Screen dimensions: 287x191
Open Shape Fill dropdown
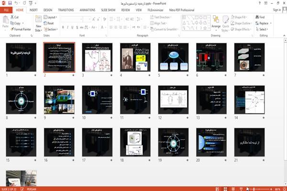(239, 17)
